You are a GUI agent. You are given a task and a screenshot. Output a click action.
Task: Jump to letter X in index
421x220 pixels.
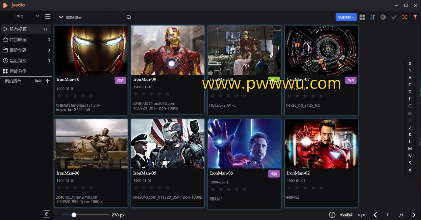coord(410,170)
